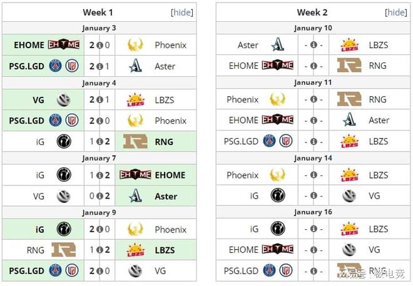The height and width of the screenshot is (286, 413).
Task: Open info icon for EHOME vs Phoenix match
Action: point(99,45)
